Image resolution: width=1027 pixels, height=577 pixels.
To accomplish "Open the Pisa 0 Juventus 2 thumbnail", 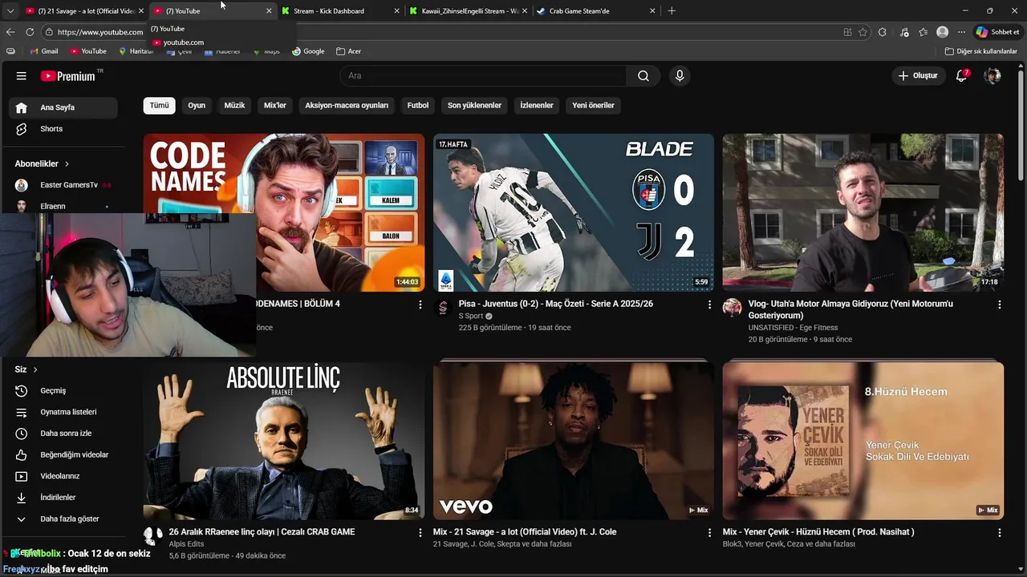I will pyautogui.click(x=573, y=212).
